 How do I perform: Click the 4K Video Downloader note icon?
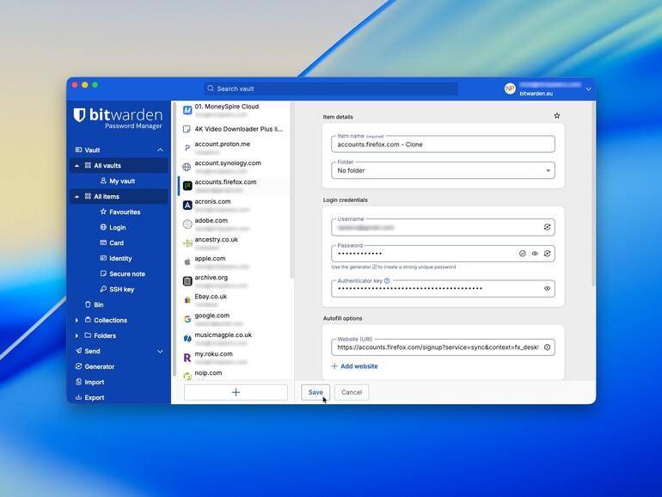tap(187, 129)
